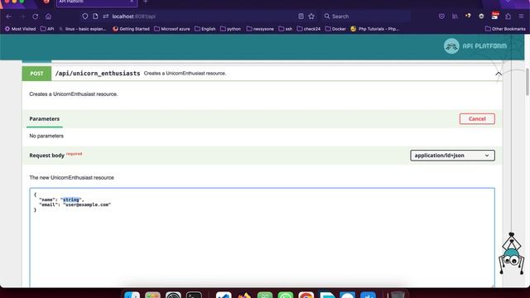Select the Parameters tab
This screenshot has width=530, height=298.
[44, 119]
